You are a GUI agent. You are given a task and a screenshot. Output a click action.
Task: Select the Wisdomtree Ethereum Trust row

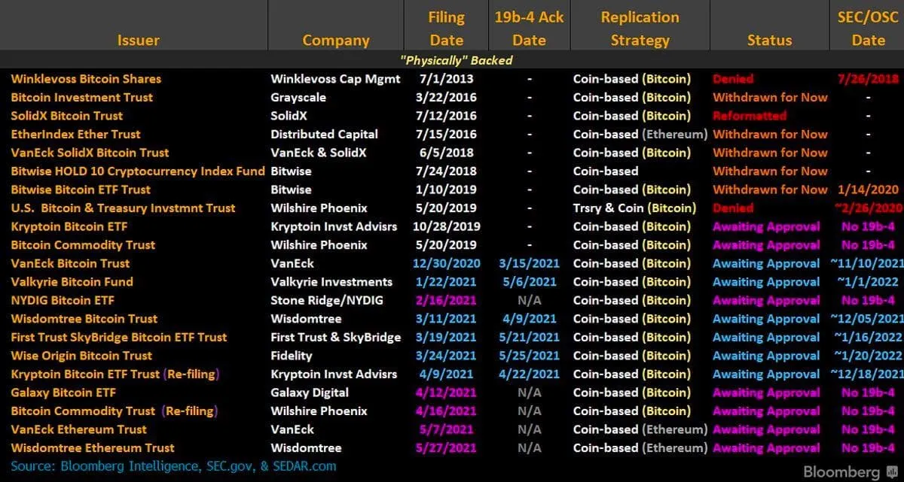92,447
